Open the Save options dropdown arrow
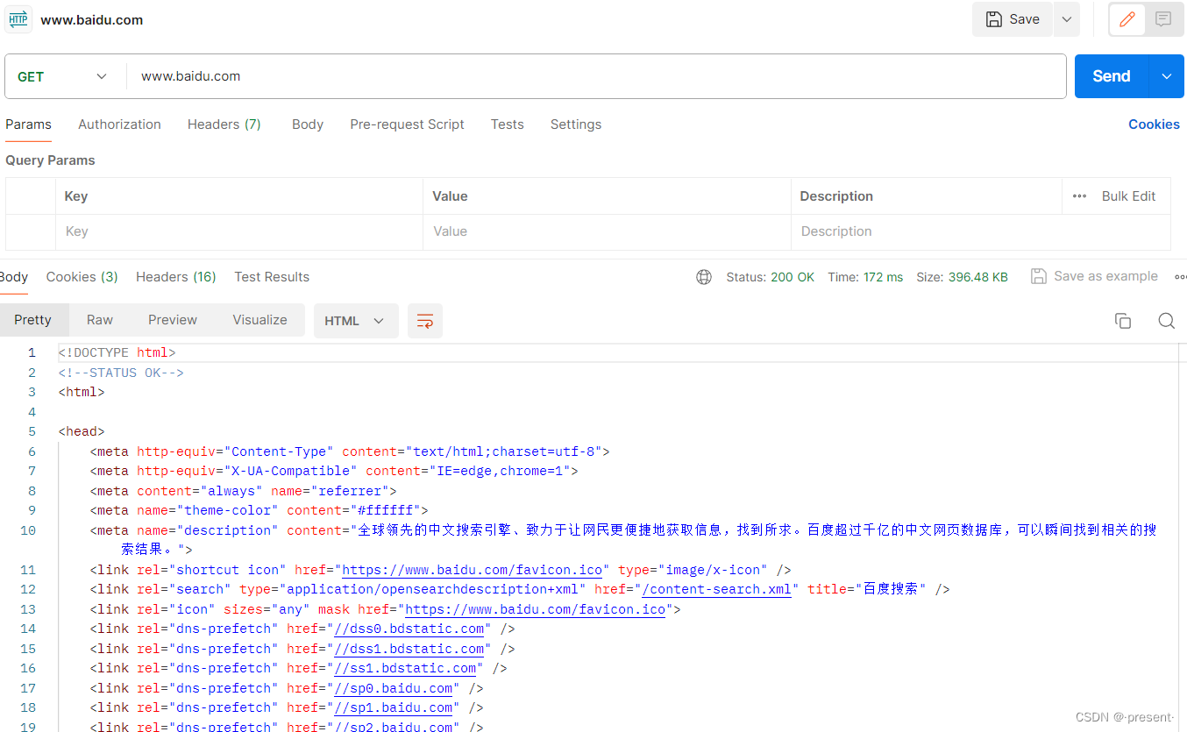The width and height of the screenshot is (1187, 732). point(1066,19)
